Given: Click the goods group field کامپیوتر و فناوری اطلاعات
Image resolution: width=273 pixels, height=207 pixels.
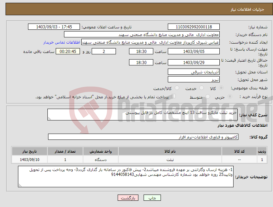Looking at the screenshot, I should point(143,137).
